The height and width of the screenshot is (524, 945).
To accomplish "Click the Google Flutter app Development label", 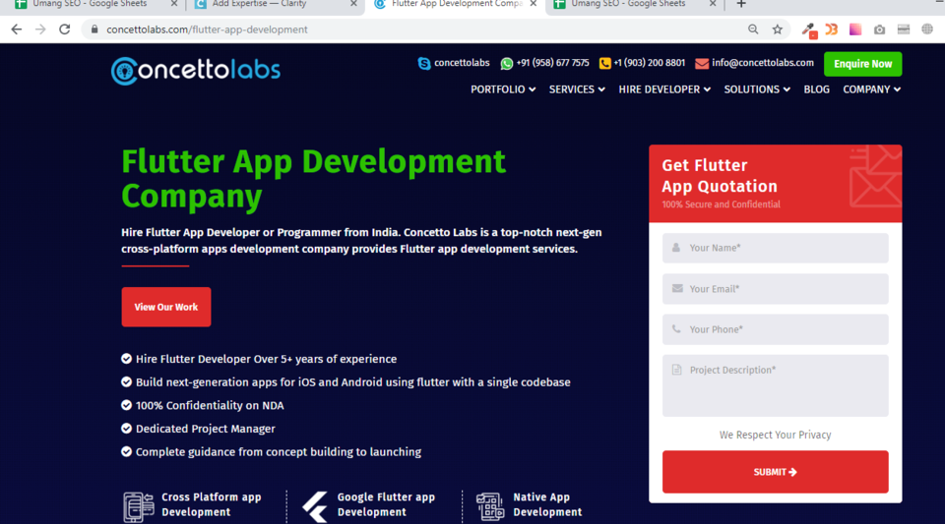I will click(386, 504).
